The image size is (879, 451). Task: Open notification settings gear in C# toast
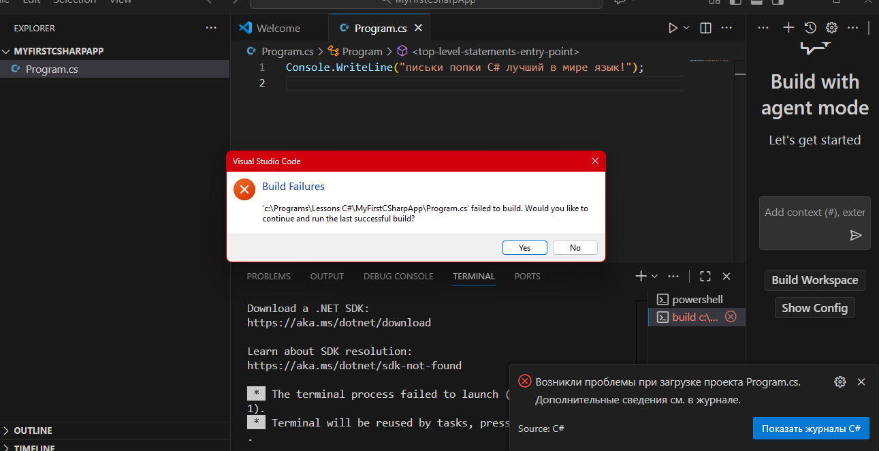coord(840,382)
